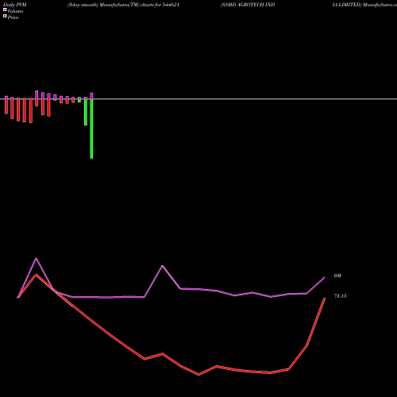Click the first peak of magenta volume line
The width and height of the screenshot is (397, 397).
[x=37, y=258]
